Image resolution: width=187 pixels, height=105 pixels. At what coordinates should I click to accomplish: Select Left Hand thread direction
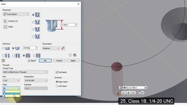click(x=57, y=86)
